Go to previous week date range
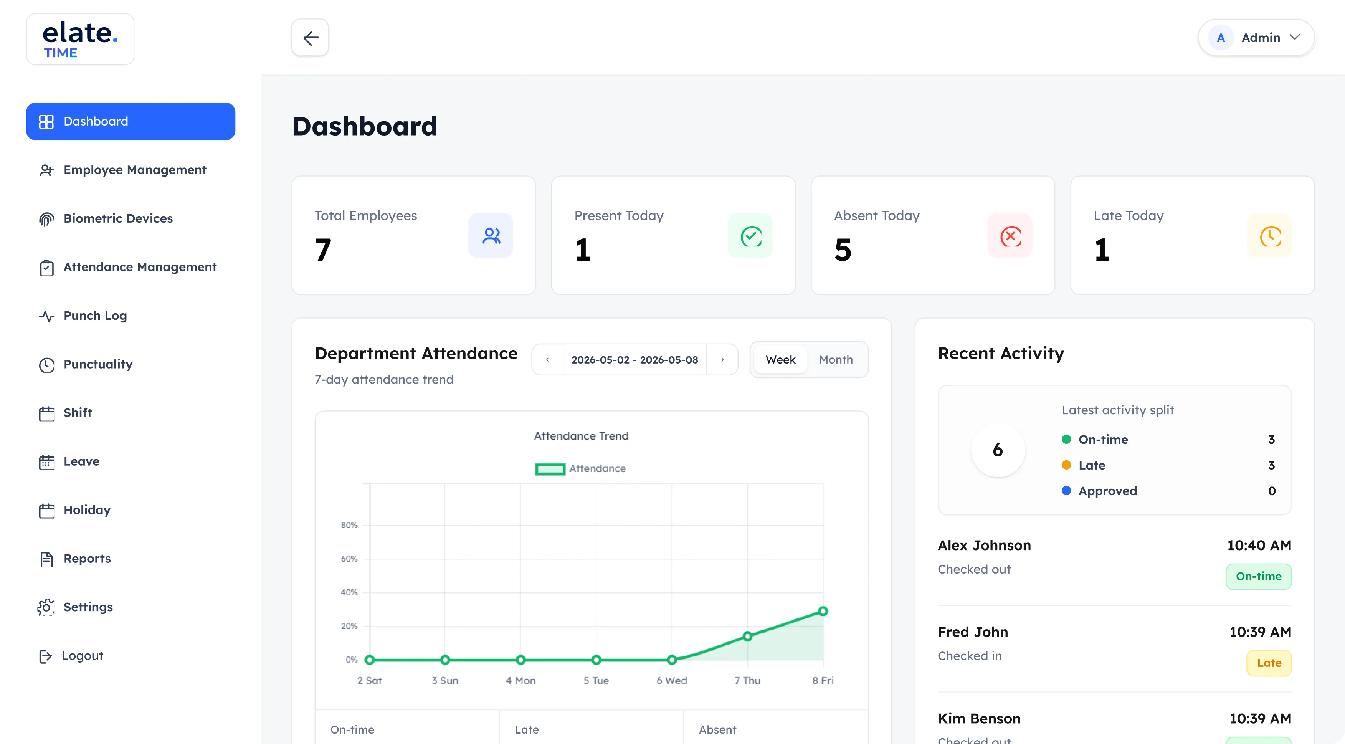1345x744 pixels. pos(547,359)
